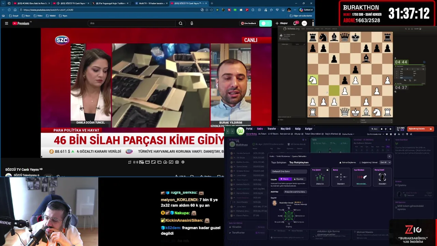437x246 pixels.
Task: Click the camera screenshot icon below the video
Action: pos(177,162)
